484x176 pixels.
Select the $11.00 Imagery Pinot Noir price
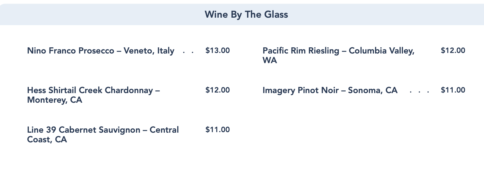pos(453,90)
